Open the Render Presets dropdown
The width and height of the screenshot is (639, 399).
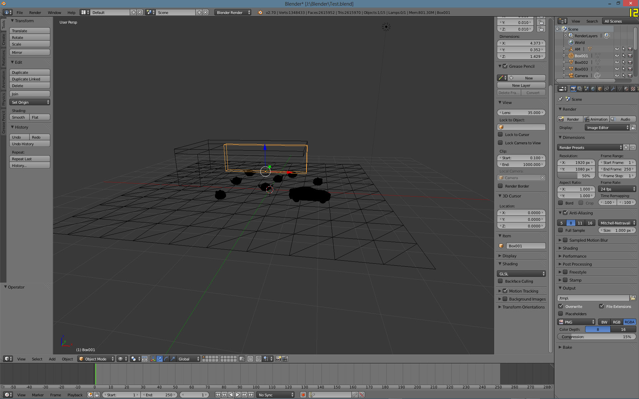coord(590,148)
